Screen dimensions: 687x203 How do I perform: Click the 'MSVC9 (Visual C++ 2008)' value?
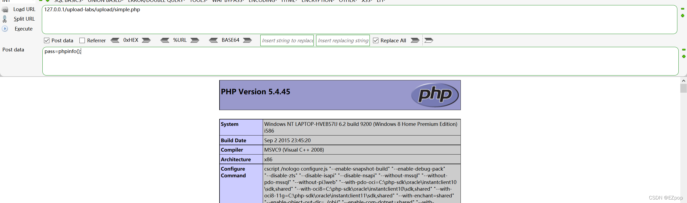294,150
